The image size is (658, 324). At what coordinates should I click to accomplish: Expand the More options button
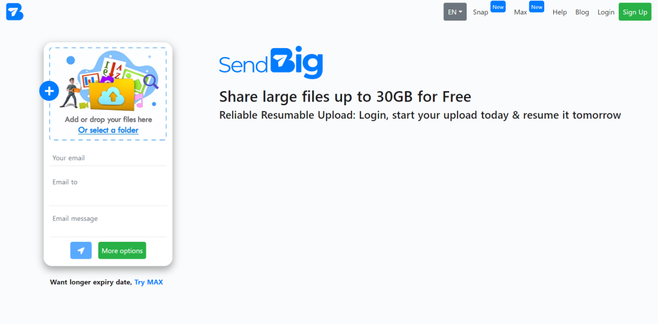122,251
